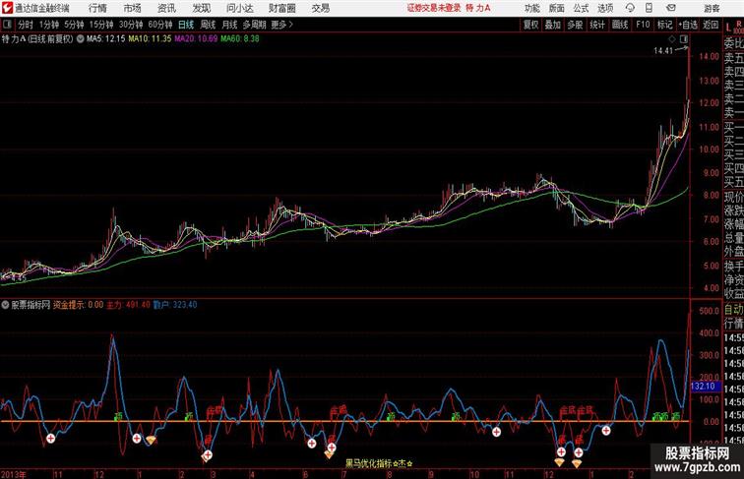
Task: Select the 周线 weekly period tab
Action: pyautogui.click(x=208, y=25)
